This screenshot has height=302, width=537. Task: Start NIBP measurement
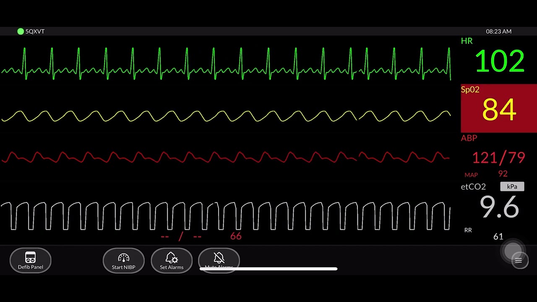point(123,260)
